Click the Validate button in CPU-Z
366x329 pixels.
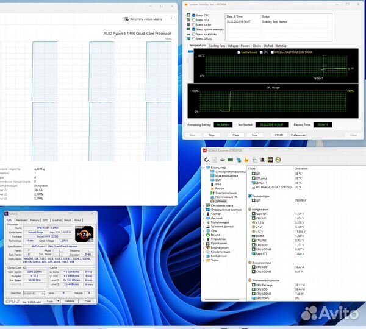pos(70,301)
